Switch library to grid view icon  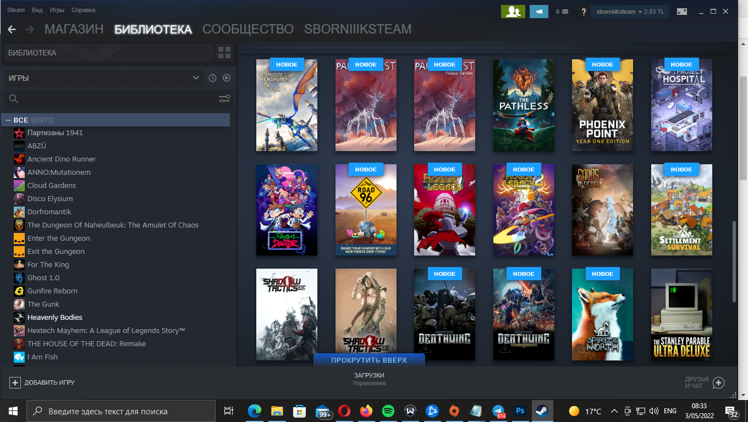point(224,53)
